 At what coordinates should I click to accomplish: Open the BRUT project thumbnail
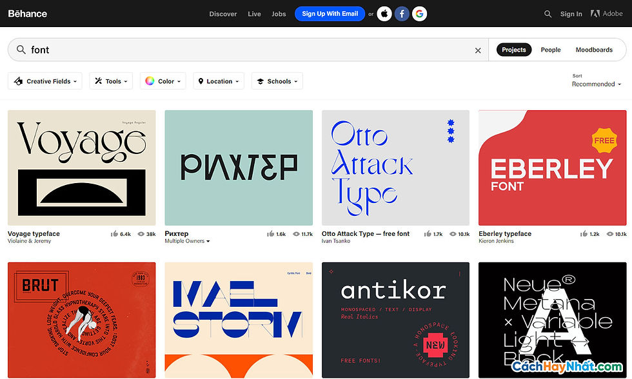(x=81, y=320)
